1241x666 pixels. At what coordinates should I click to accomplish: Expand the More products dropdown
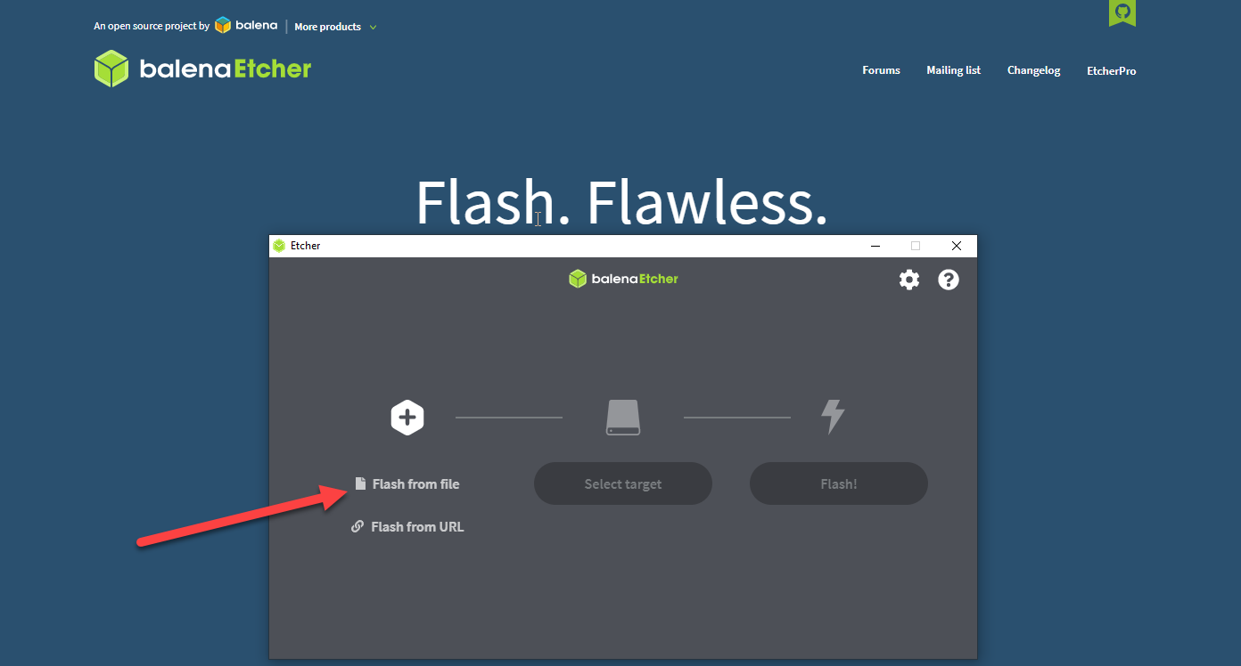[x=335, y=27]
